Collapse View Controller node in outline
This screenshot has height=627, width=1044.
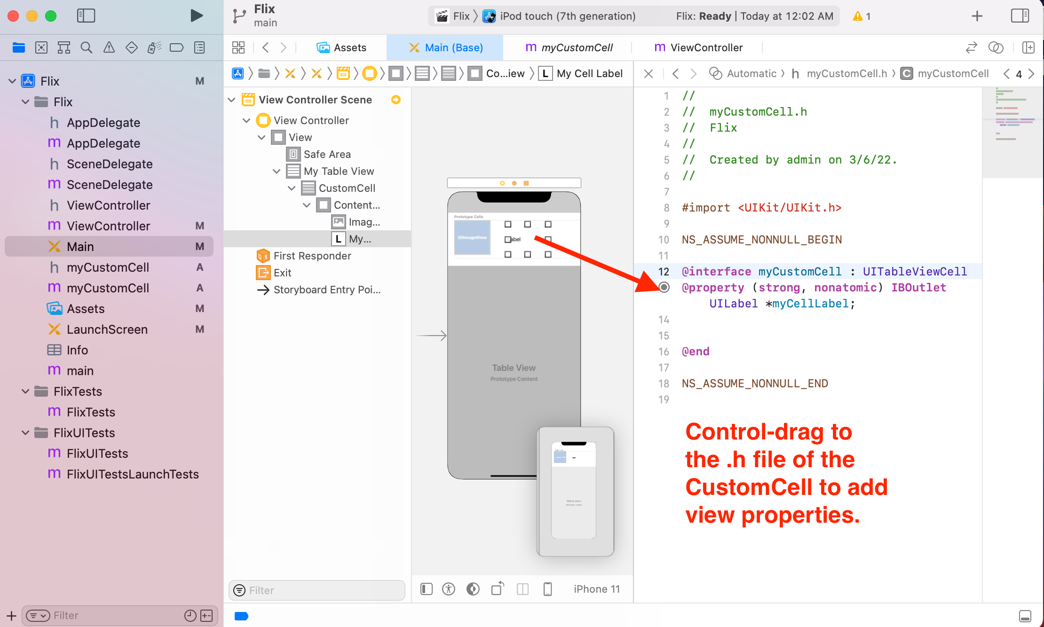[x=246, y=120]
